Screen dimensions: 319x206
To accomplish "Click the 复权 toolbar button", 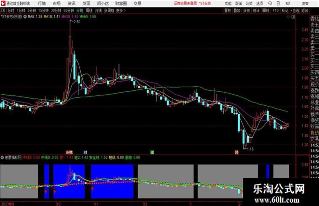I will point(228,10).
